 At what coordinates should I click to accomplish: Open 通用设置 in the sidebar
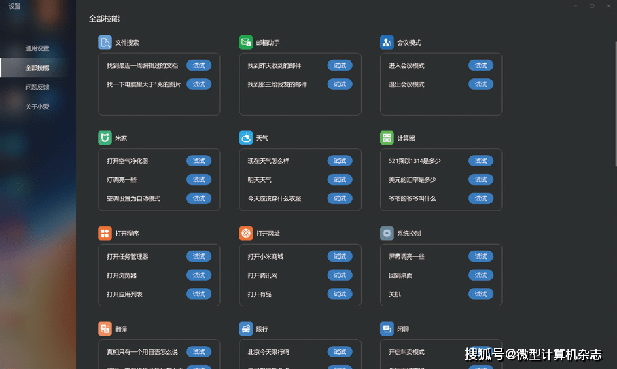click(37, 48)
